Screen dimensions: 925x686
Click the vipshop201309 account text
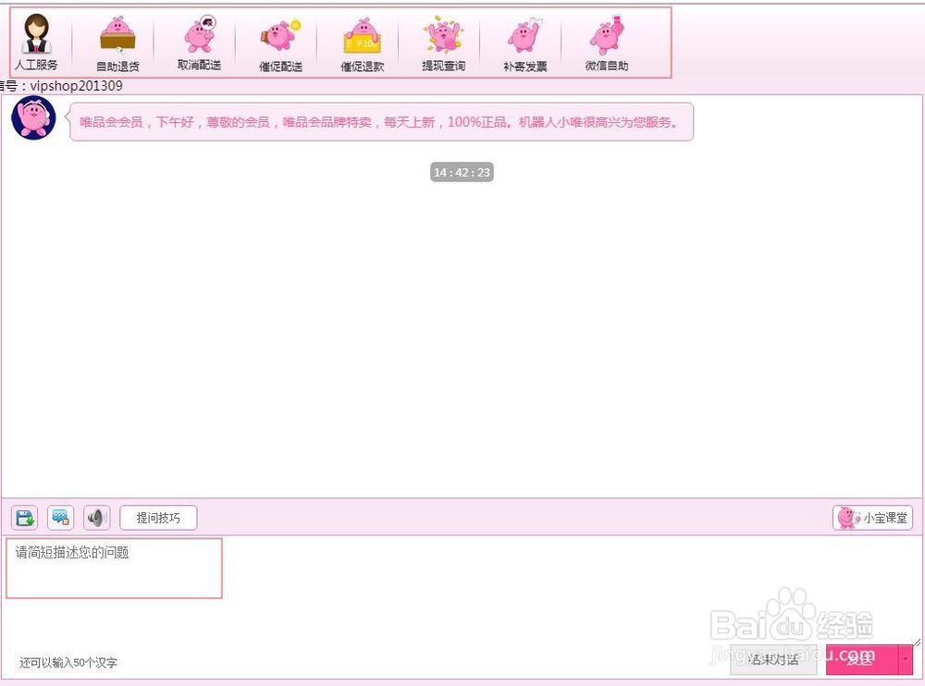(x=77, y=86)
